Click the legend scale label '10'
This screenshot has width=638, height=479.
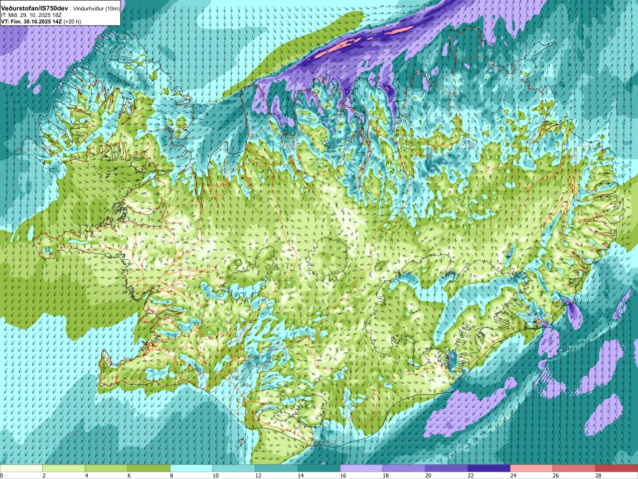[x=215, y=476]
